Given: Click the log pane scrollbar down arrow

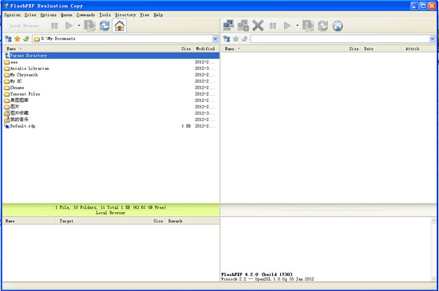Looking at the screenshot, I should point(433,278).
